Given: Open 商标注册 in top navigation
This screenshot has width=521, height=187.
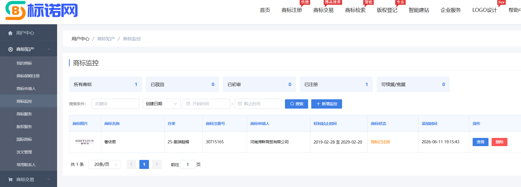Looking at the screenshot, I should (x=292, y=10).
